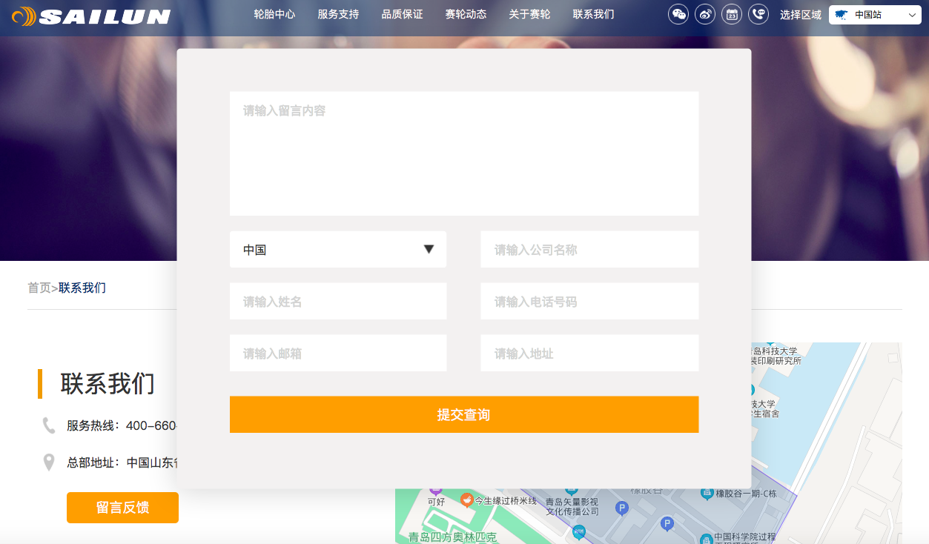Go to 首页 via the breadcrumb
The image size is (929, 544).
(x=39, y=288)
